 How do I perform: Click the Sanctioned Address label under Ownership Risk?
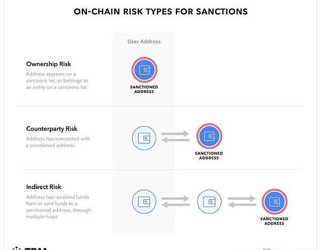pos(144,89)
